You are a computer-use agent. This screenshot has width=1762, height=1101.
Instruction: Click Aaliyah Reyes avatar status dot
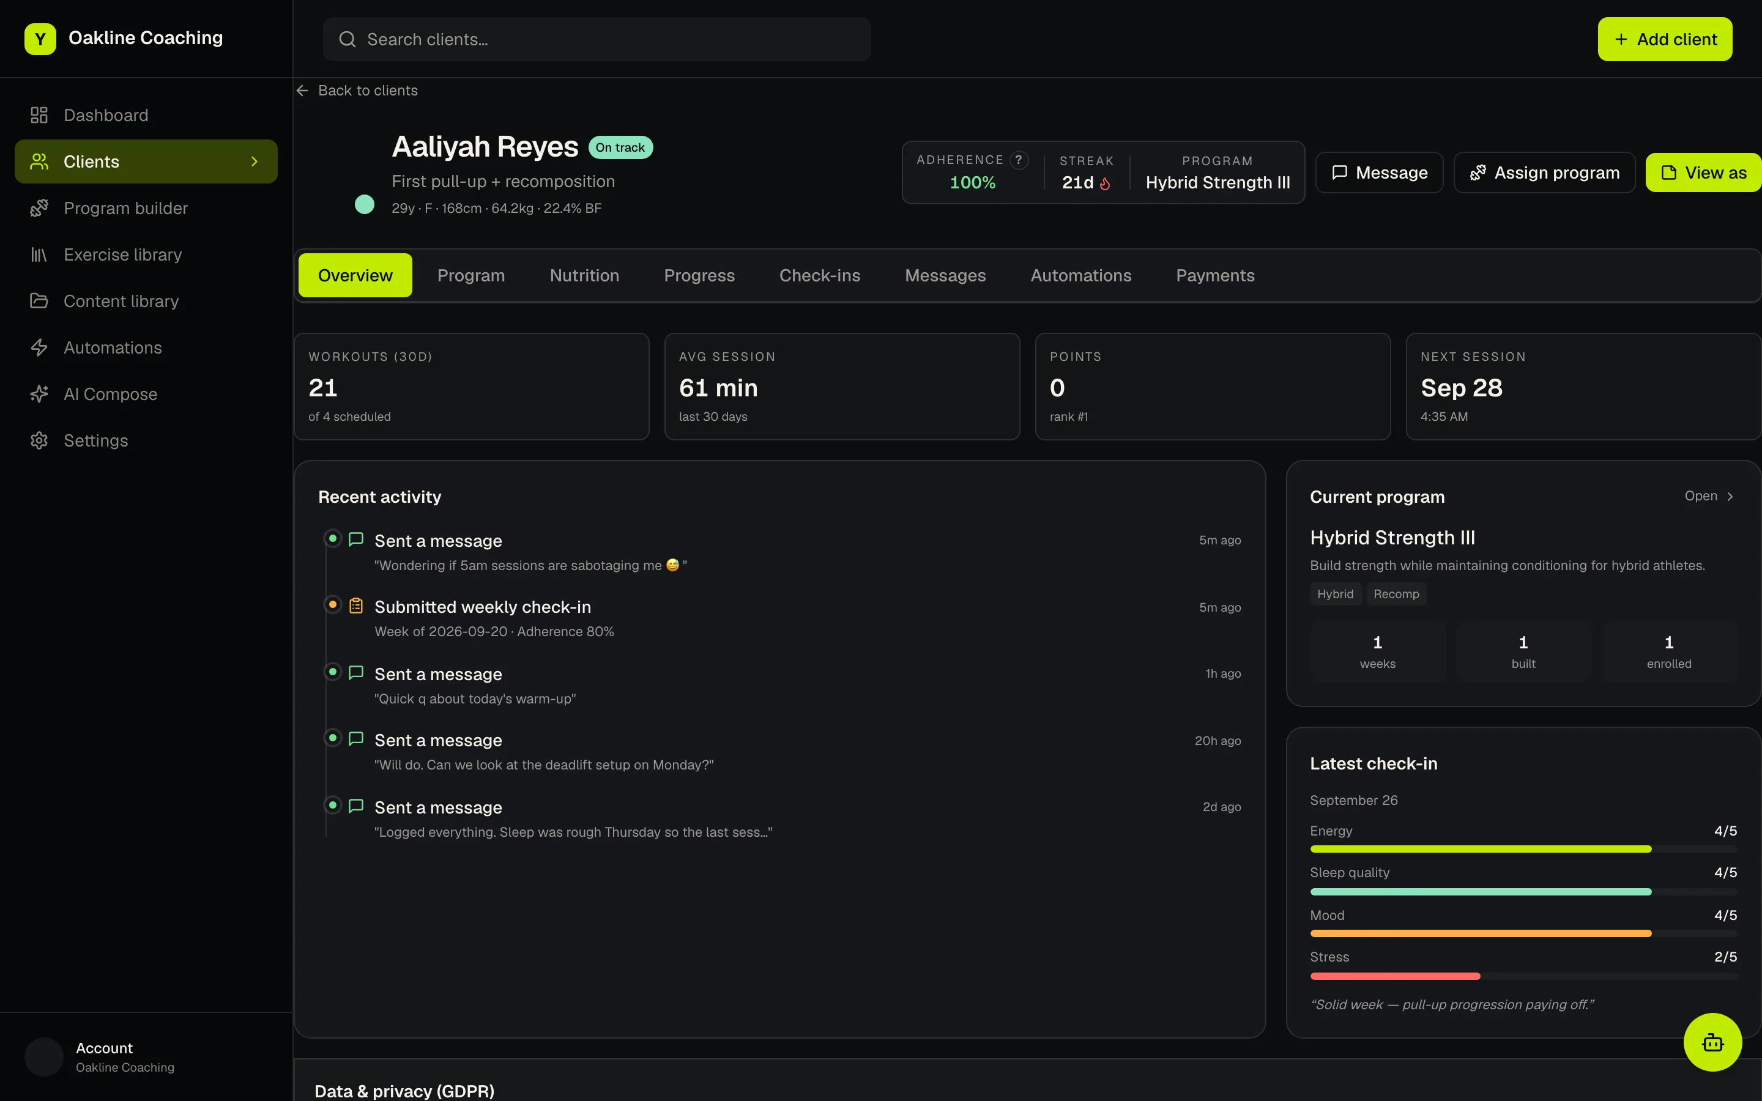click(x=364, y=205)
